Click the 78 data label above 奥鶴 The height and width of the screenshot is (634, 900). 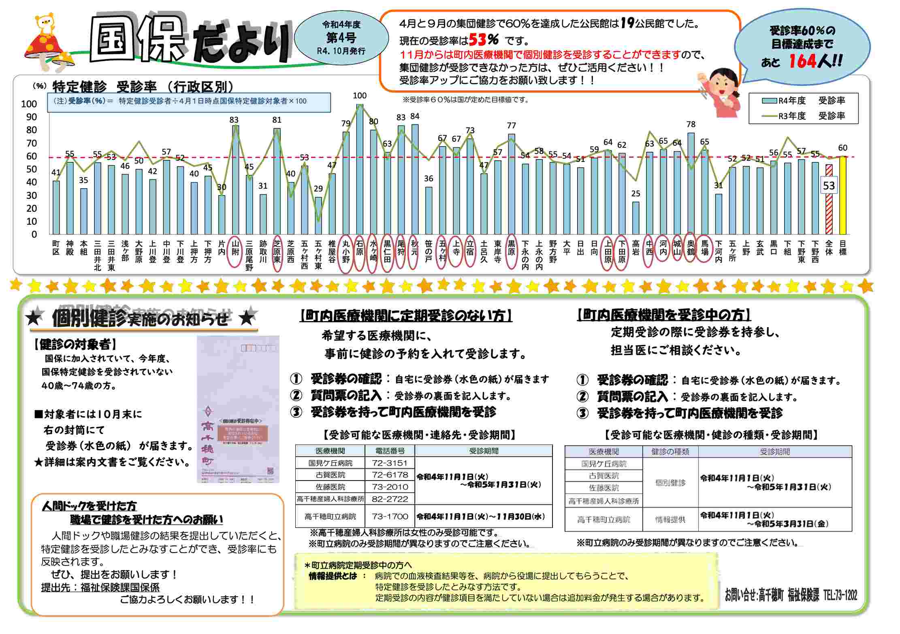pyautogui.click(x=691, y=125)
